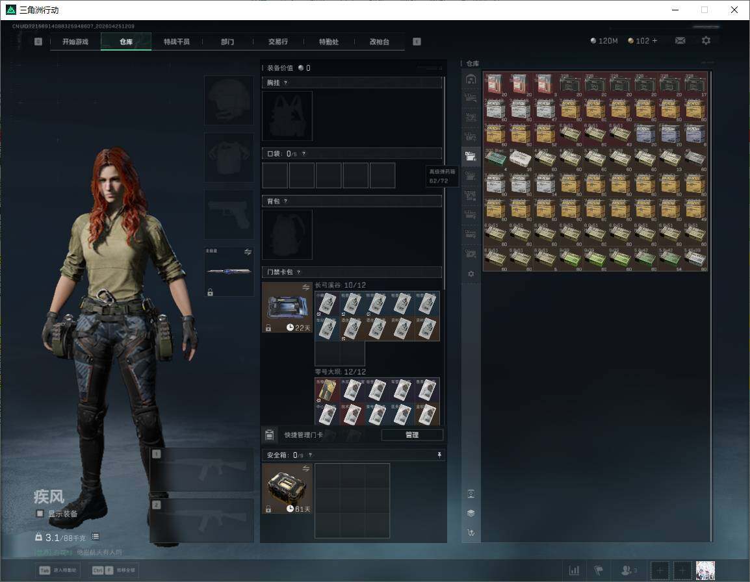Select the highlighted ammo box sidebar tab
Viewport: 750px width, 582px height.
coord(471,156)
